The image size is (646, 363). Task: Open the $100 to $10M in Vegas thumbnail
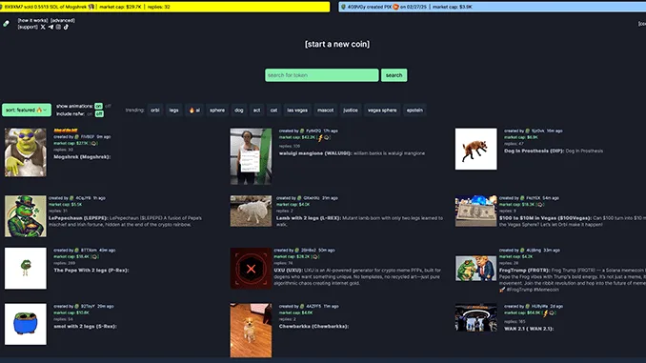point(475,211)
